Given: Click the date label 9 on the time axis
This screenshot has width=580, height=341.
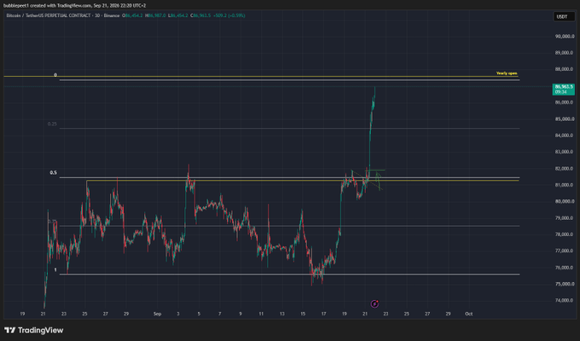Looking at the screenshot, I should (x=241, y=314).
